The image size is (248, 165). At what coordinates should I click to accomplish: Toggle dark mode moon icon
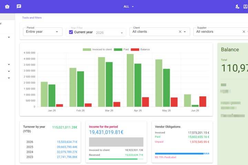click(x=237, y=7)
